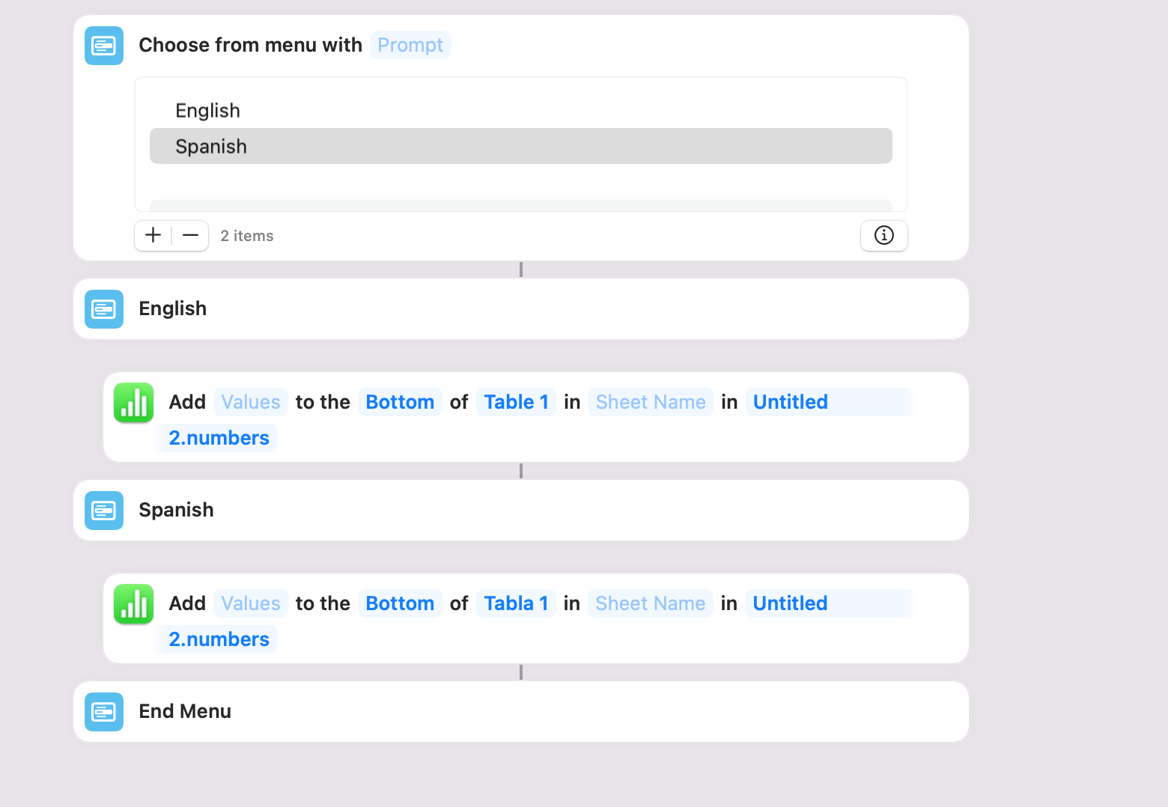Select English item in menu list
Viewport: 1168px width, 807px height.
tap(208, 111)
